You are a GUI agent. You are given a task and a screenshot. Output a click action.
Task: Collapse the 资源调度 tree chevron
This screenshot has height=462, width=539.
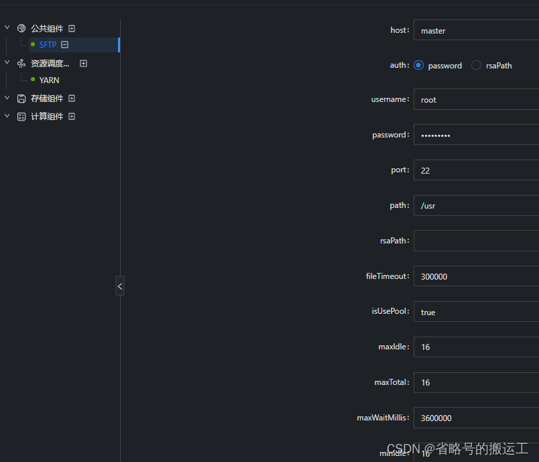coord(7,62)
